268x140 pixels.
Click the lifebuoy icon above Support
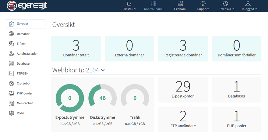click(203, 3)
